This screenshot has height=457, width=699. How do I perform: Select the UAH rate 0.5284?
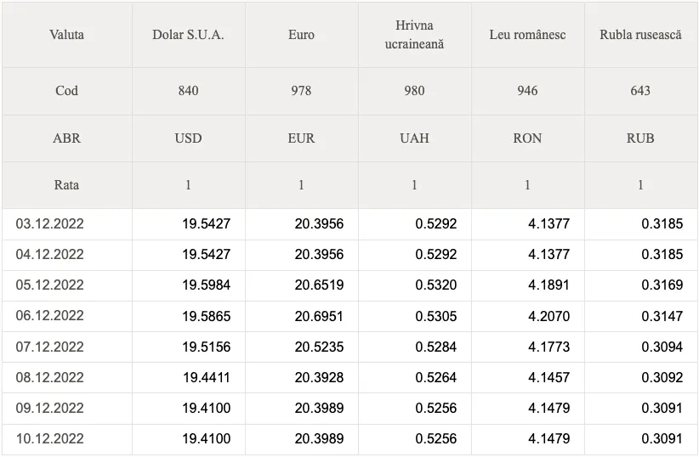click(436, 347)
